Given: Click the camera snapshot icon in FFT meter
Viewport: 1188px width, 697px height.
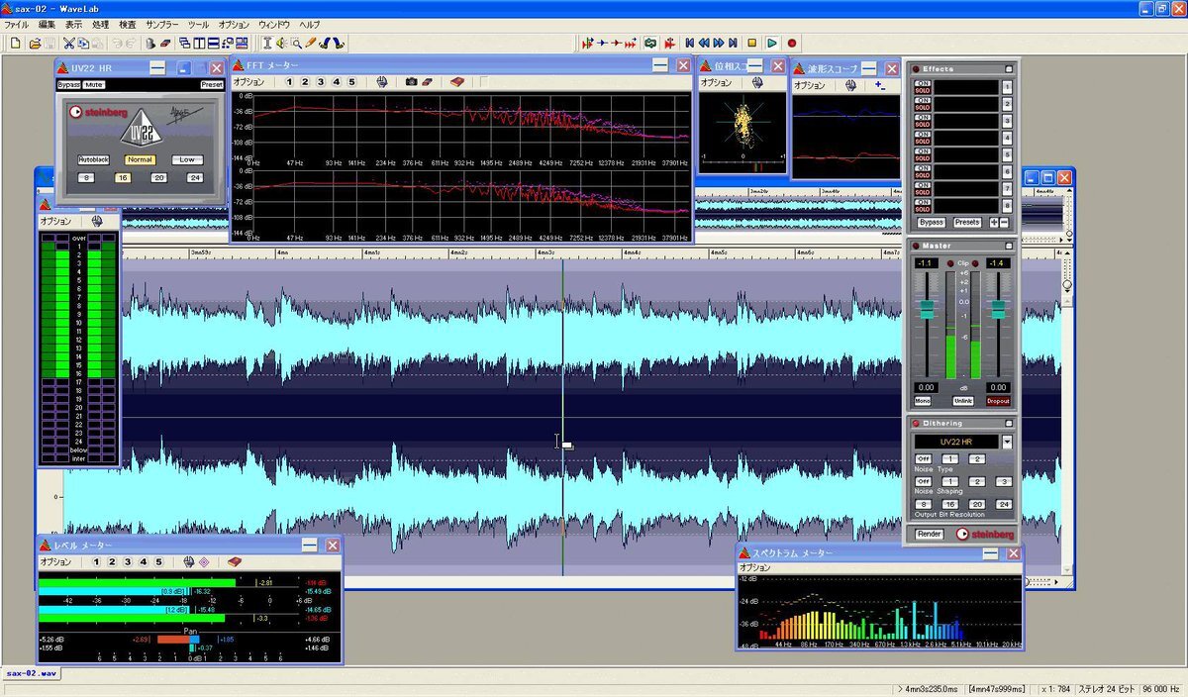Looking at the screenshot, I should pos(411,82).
